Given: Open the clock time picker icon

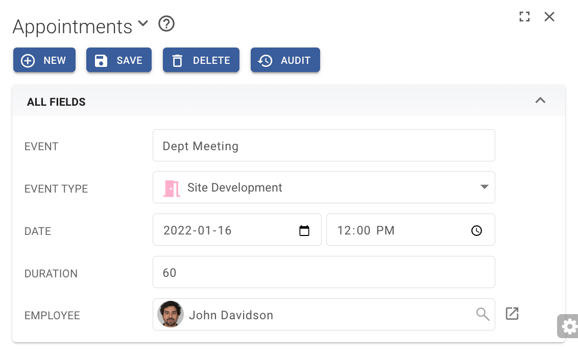Looking at the screenshot, I should pyautogui.click(x=476, y=231).
